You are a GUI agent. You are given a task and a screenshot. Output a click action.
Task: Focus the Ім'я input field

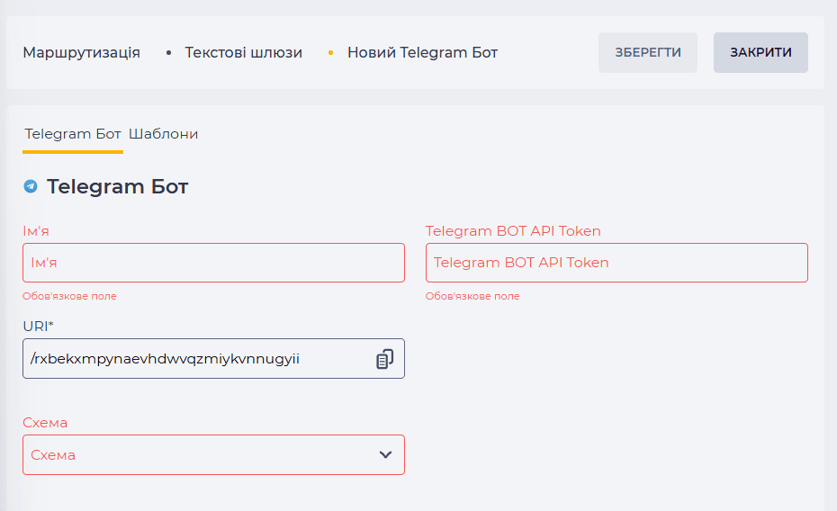[x=213, y=263]
